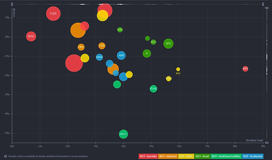
Task: Toggle the REIT - Retail legend filter
Action: (202, 156)
